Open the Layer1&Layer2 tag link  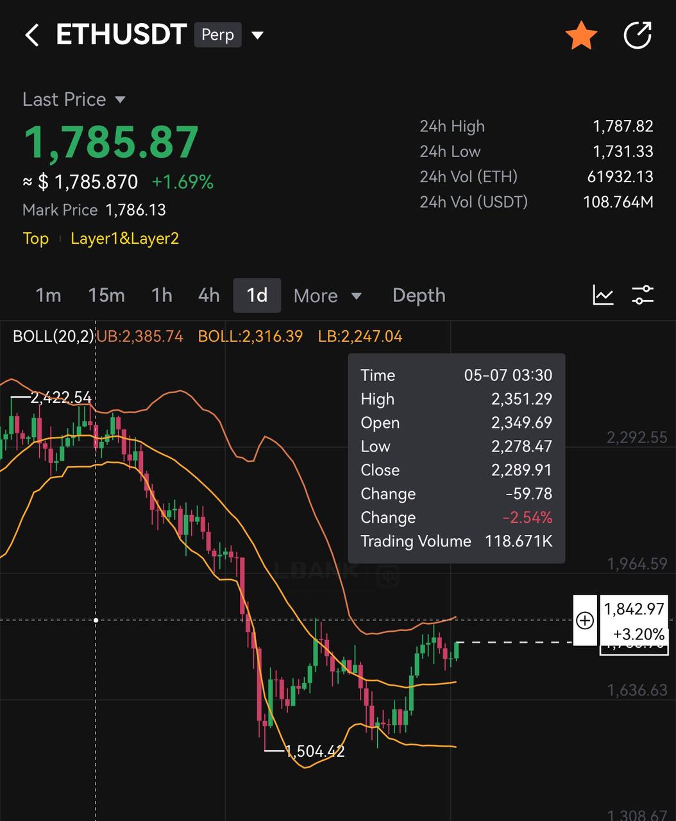coord(124,239)
